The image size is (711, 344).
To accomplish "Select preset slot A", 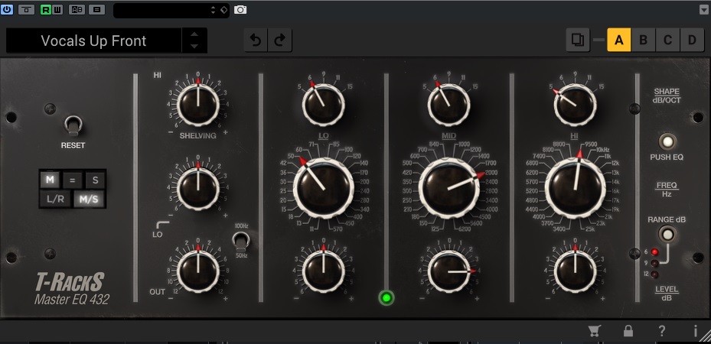I will (x=618, y=41).
